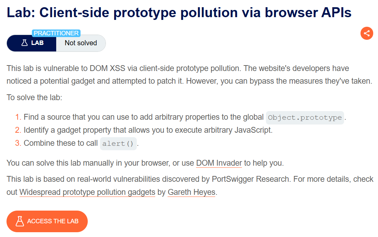Click the orange share icon

point(367,33)
